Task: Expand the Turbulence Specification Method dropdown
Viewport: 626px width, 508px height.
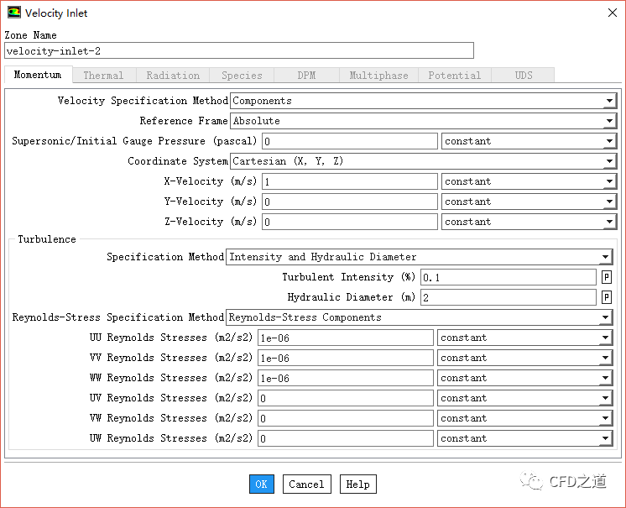Action: pyautogui.click(x=419, y=257)
